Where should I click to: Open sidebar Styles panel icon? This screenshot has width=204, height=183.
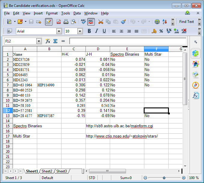[196, 64]
